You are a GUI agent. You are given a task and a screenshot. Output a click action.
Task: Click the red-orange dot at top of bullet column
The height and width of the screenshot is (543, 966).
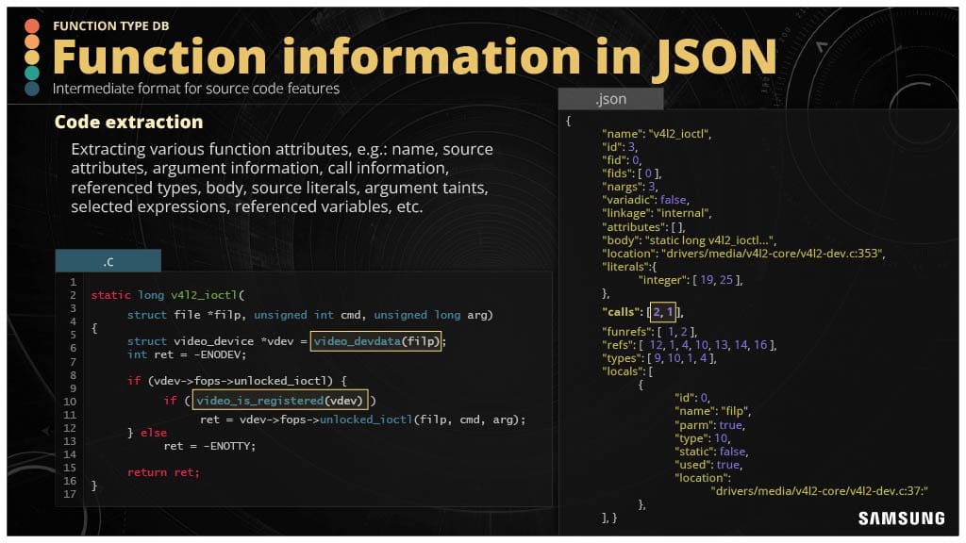pyautogui.click(x=32, y=25)
